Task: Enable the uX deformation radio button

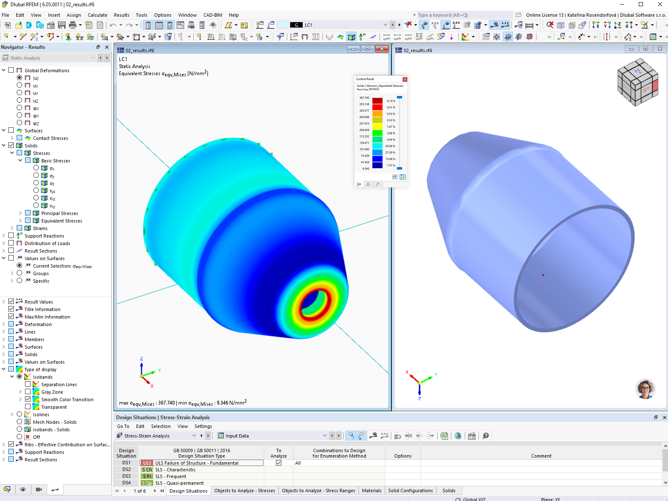Action: tap(19, 85)
